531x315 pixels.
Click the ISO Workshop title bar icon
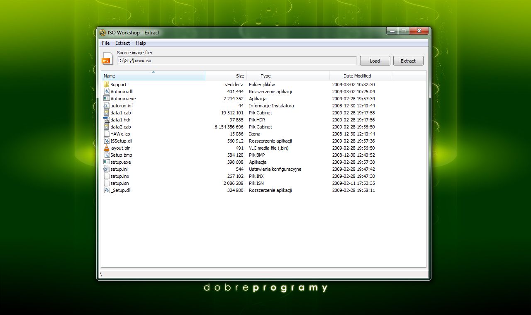coord(102,32)
